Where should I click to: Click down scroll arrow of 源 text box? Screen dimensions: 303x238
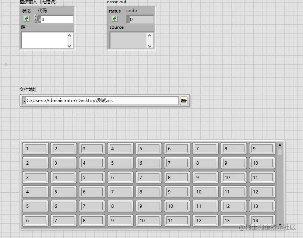(69, 46)
